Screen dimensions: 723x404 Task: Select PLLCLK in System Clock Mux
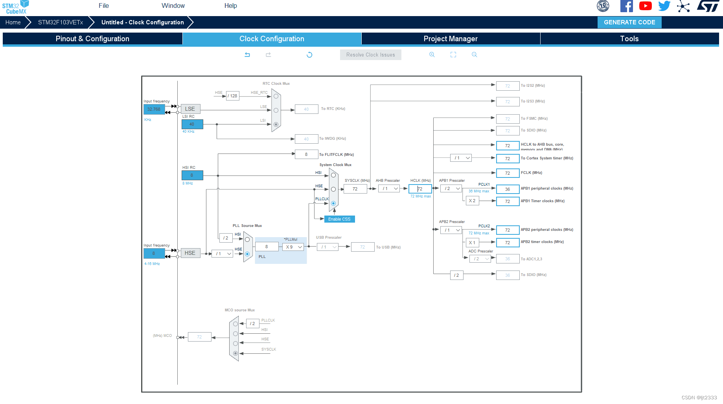(333, 203)
